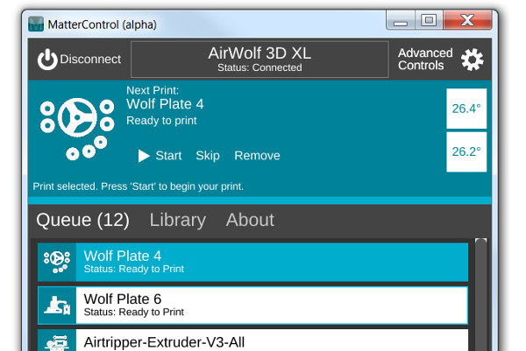Remove Wolf Plate 4 from next print
Viewport: 526px width, 351px height.
[x=257, y=156]
